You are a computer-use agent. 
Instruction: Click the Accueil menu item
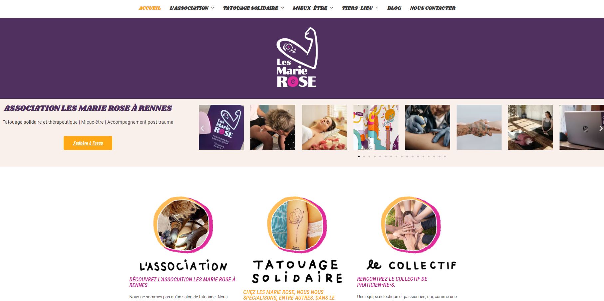[x=150, y=8]
